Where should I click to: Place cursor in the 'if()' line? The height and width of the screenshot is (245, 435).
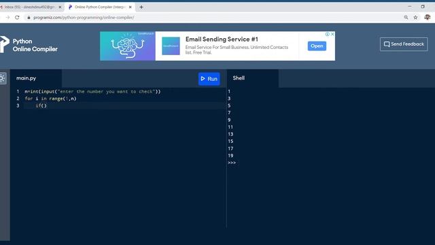coord(41,105)
